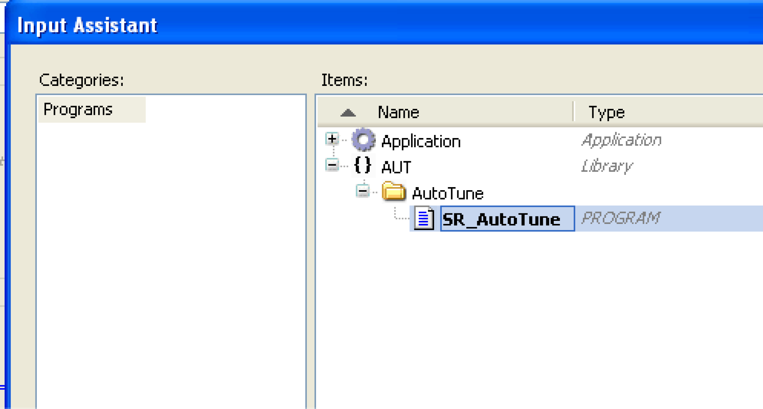The width and height of the screenshot is (763, 409).
Task: Select the AutoTune folder label
Action: (x=448, y=194)
